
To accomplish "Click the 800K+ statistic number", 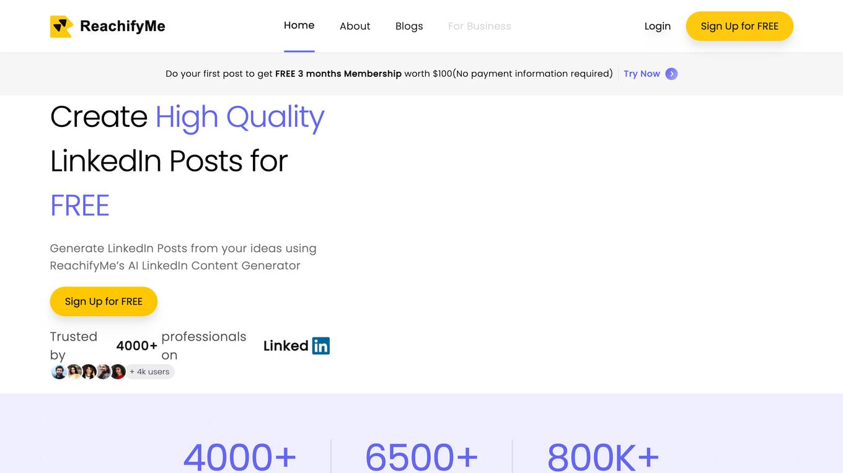I will (x=602, y=457).
